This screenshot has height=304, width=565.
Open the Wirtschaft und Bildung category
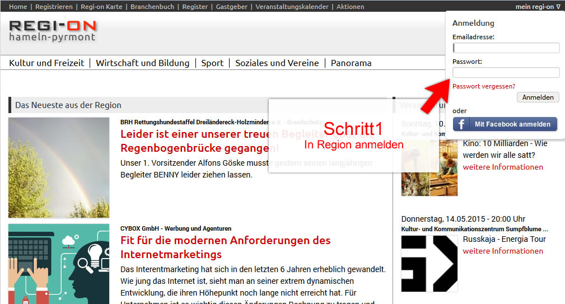[142, 63]
